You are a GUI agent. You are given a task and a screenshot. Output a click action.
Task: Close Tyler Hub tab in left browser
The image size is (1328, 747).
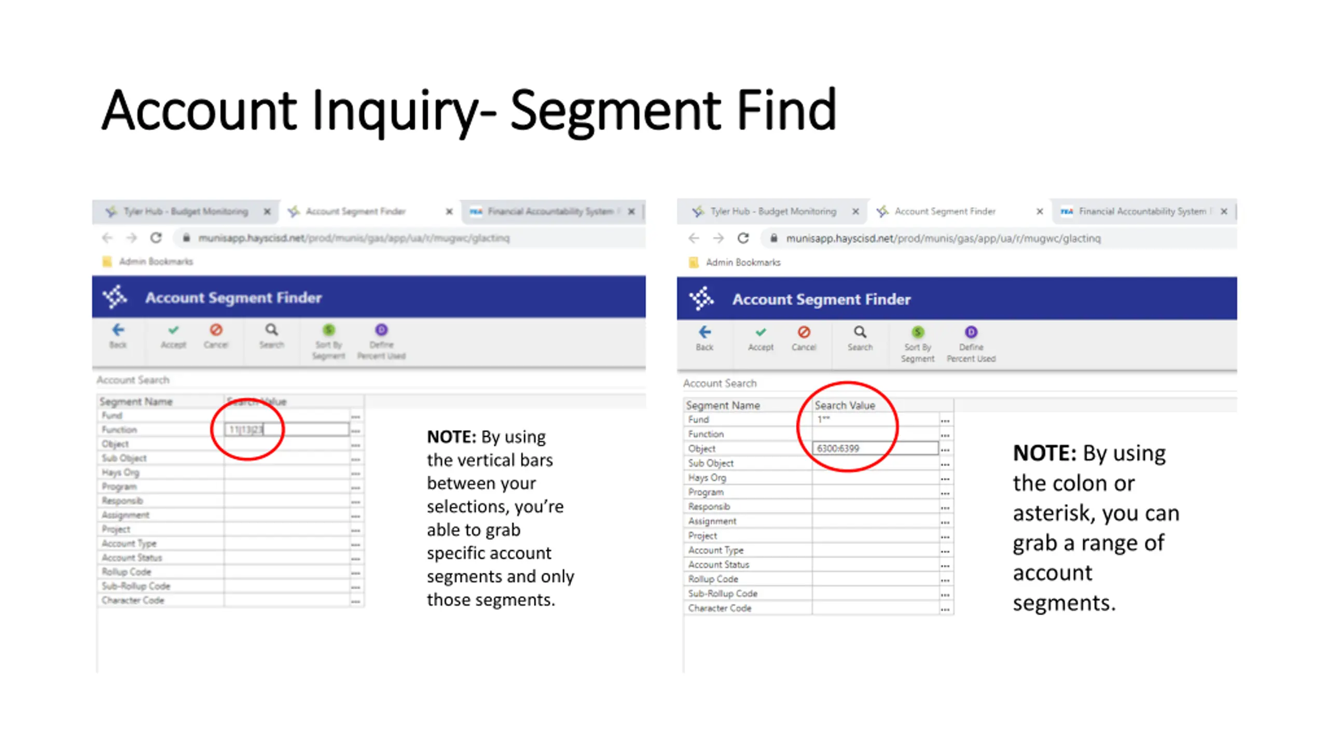click(267, 212)
